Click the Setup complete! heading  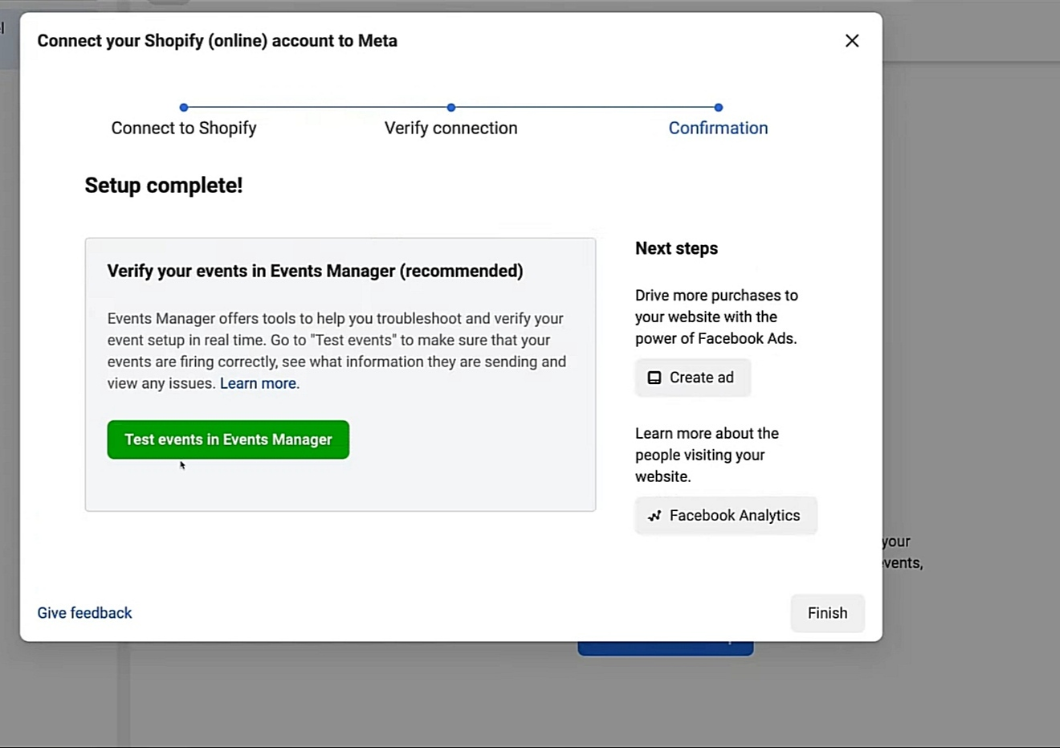coord(164,186)
